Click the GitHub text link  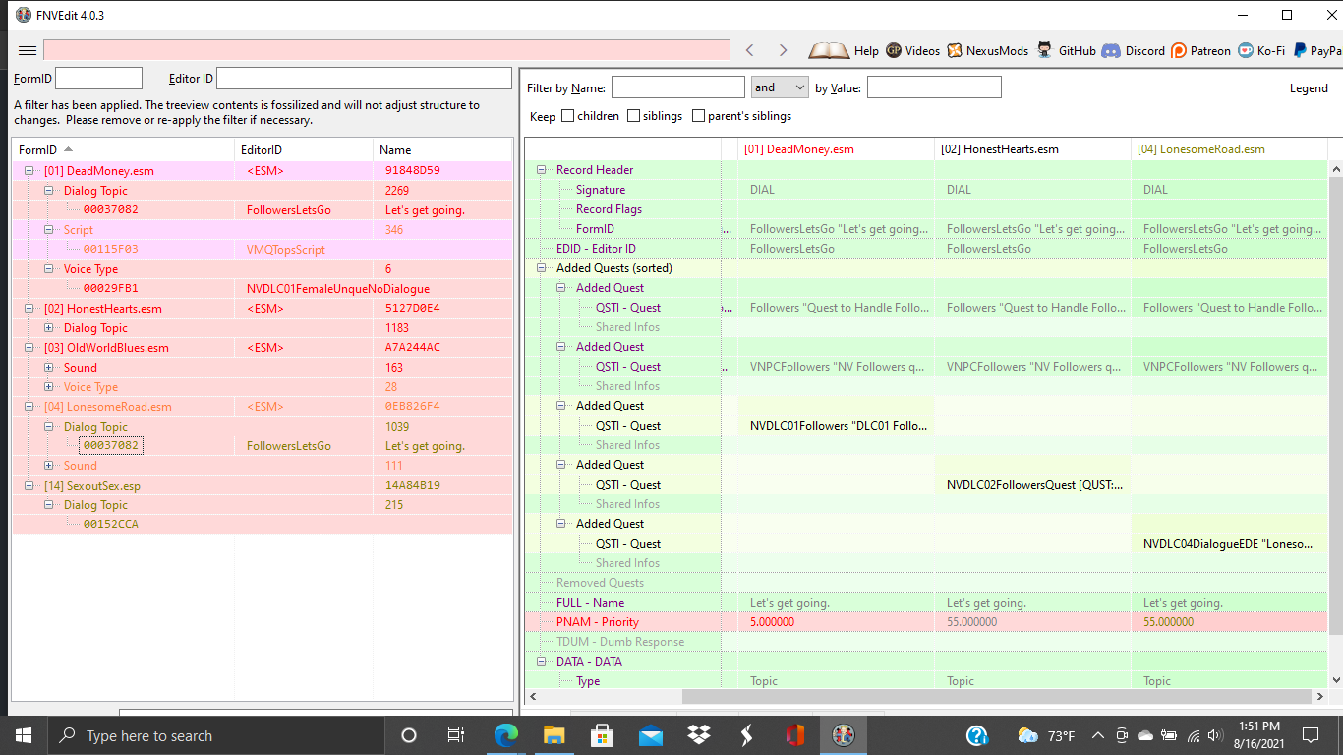coord(1077,51)
